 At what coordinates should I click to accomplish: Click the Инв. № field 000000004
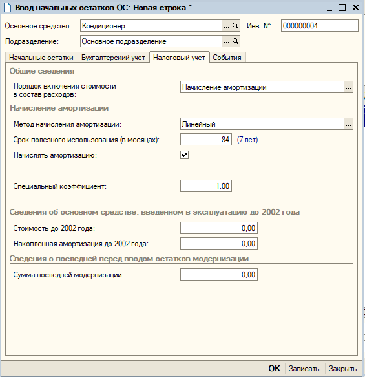click(320, 26)
